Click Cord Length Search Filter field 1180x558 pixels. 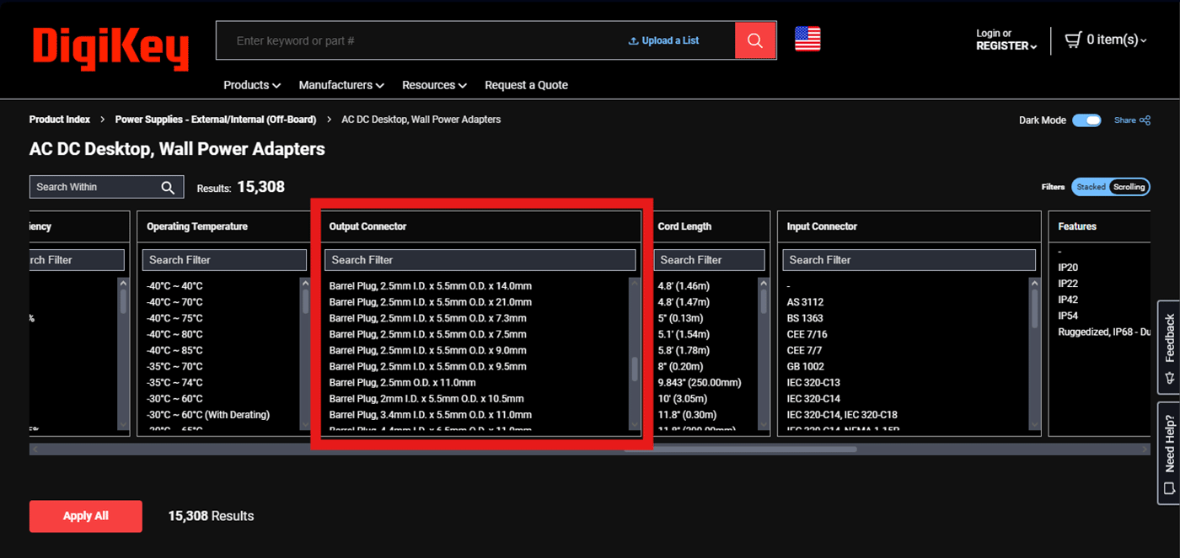(x=709, y=260)
